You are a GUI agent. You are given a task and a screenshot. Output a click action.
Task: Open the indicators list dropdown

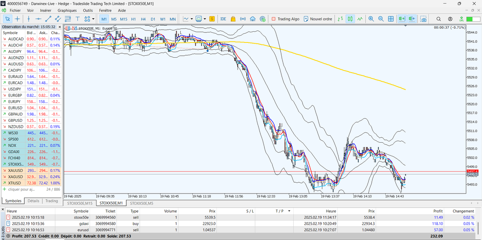point(188,19)
